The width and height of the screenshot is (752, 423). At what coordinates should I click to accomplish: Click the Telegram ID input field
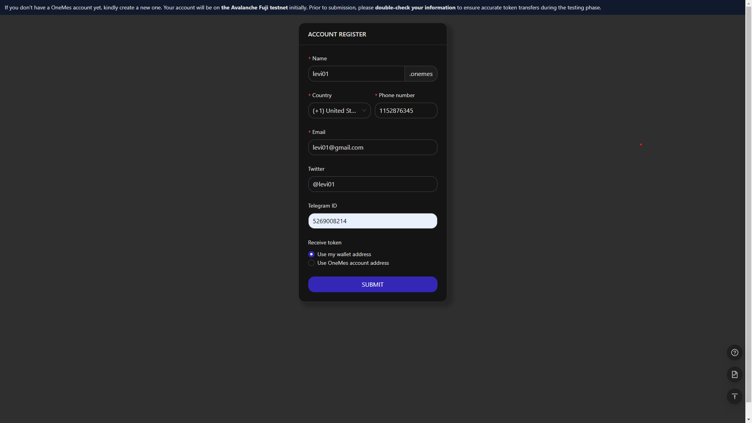(x=372, y=221)
